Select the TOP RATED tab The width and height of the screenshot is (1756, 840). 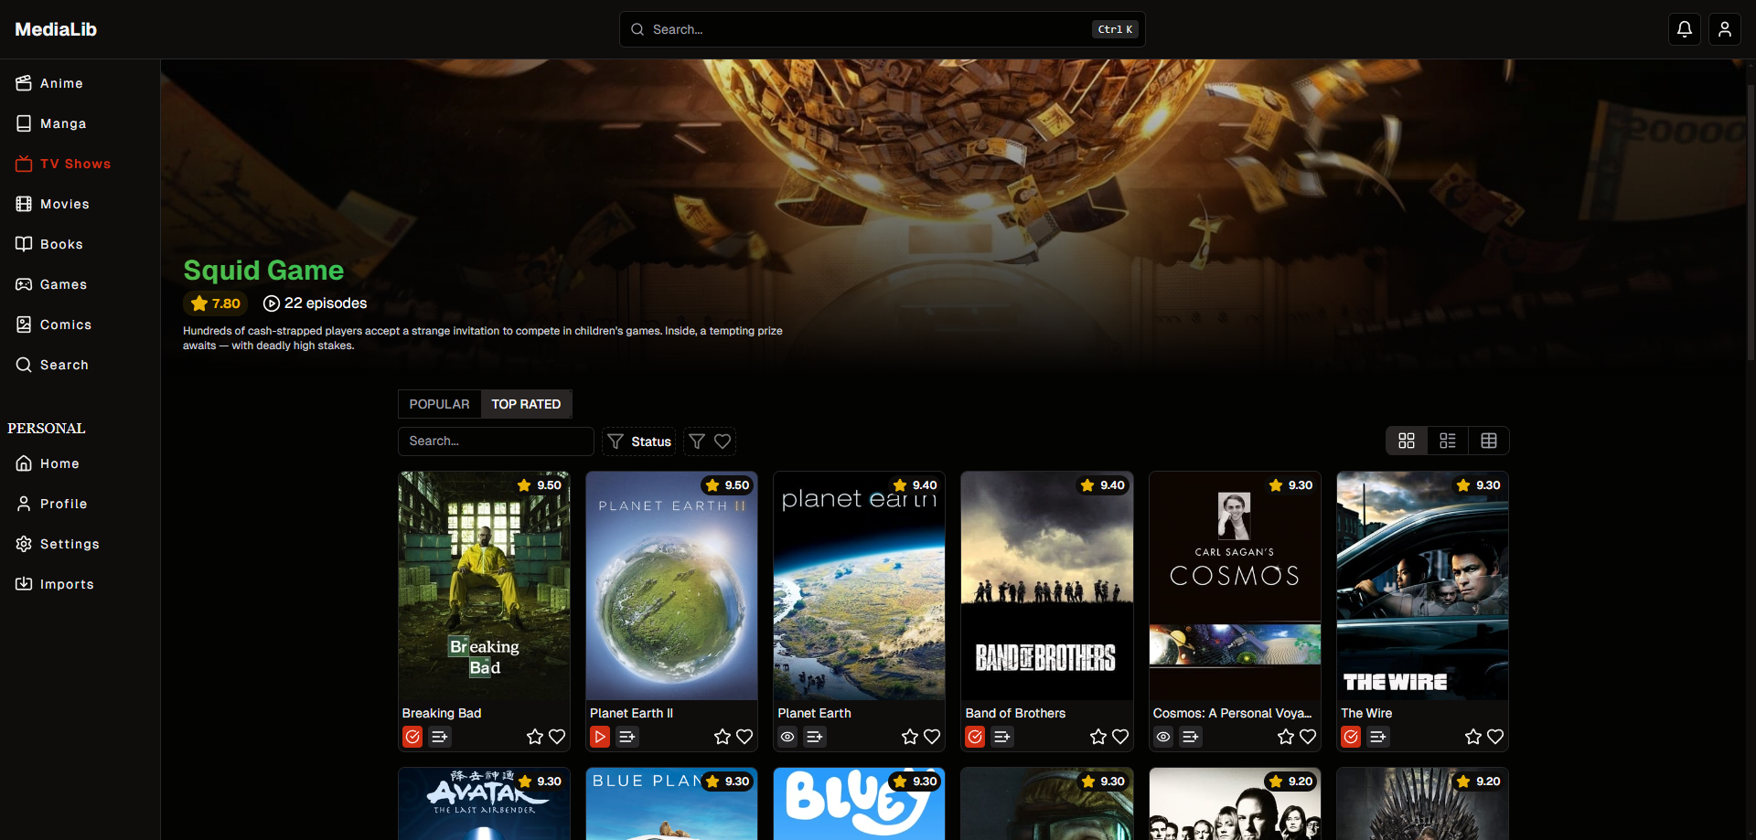click(526, 404)
